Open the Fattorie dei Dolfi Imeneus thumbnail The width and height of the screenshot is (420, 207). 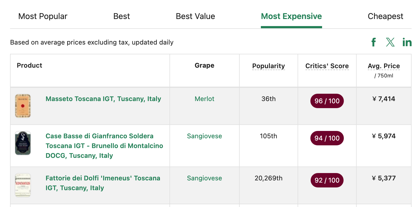[x=23, y=185]
